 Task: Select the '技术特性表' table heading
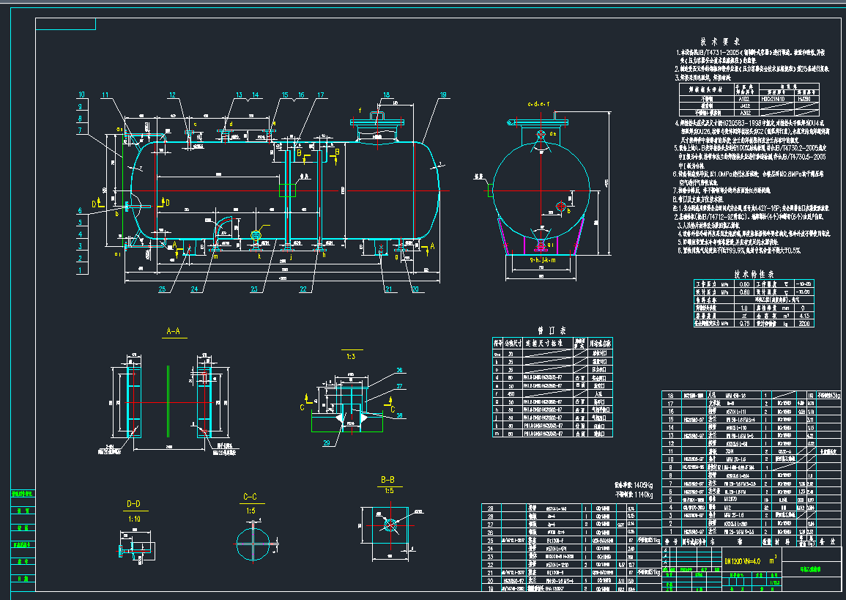coord(754,274)
